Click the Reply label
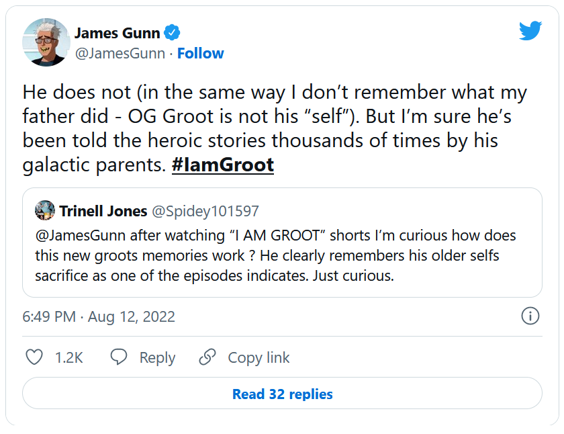This screenshot has height=434, width=564. pos(157,357)
